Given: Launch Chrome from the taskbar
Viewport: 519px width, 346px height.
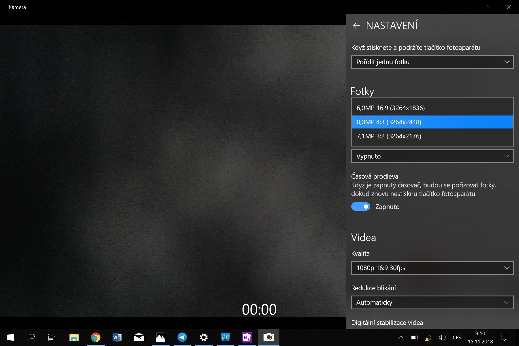Looking at the screenshot, I should click(95, 337).
